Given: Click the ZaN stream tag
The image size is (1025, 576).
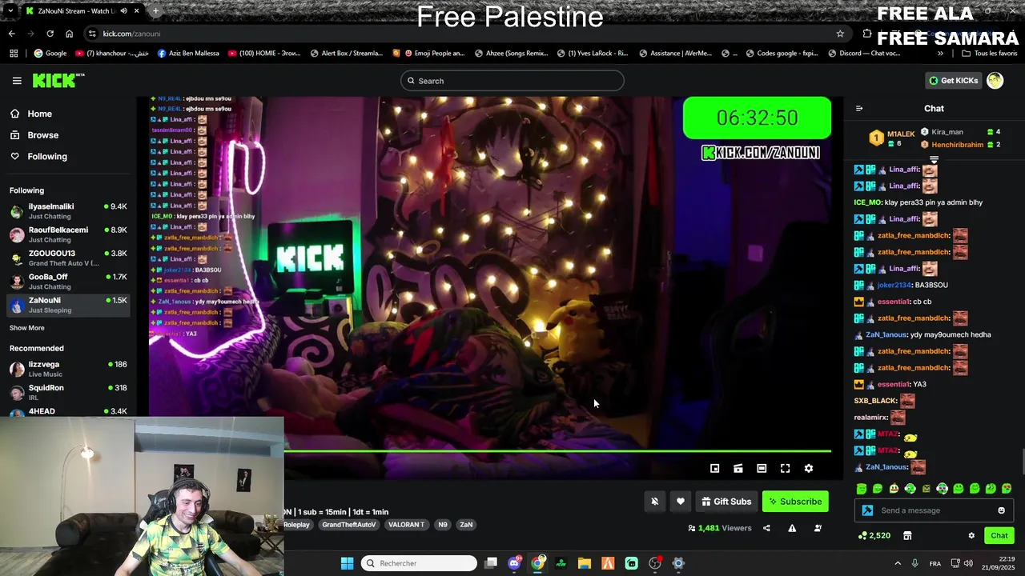Looking at the screenshot, I should pos(466,525).
